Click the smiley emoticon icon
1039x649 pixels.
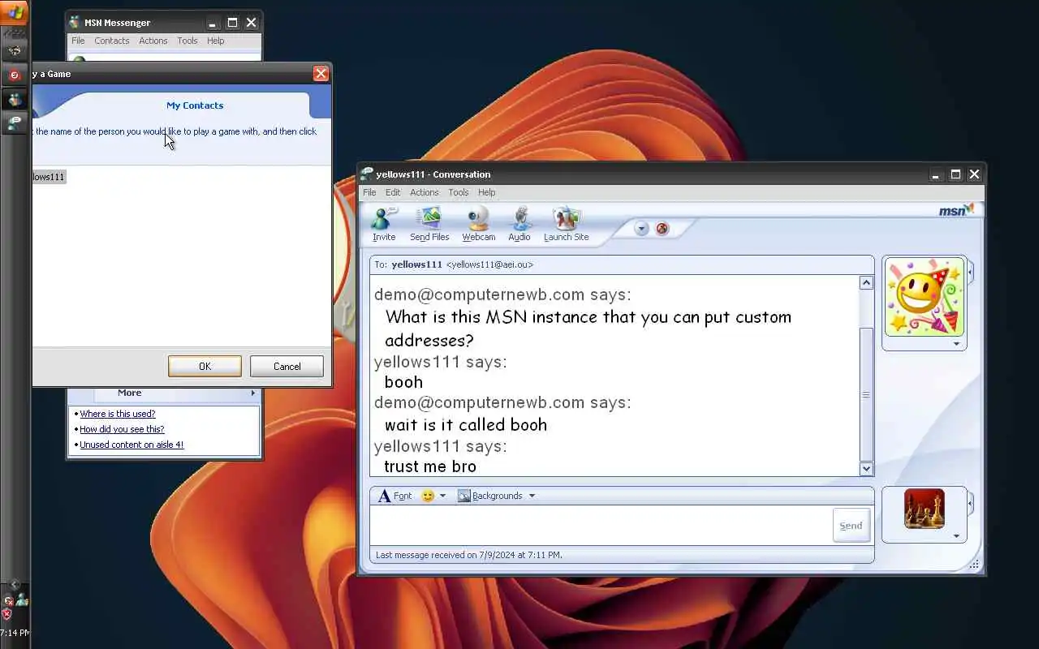click(428, 496)
